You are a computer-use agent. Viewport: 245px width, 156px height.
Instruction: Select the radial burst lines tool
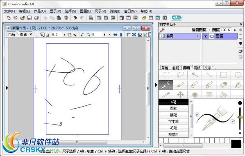[x=195, y=94]
